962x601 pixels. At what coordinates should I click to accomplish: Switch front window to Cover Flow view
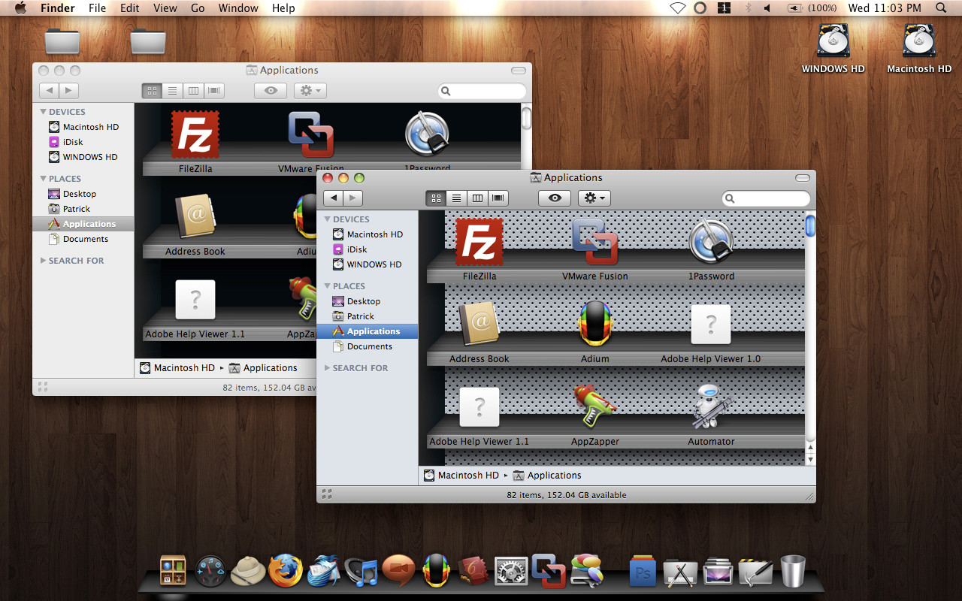pyautogui.click(x=498, y=198)
